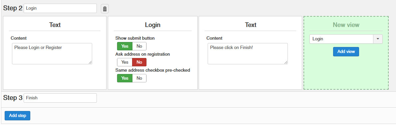
Task: Set Show submit button to Yes
Action: coord(125,46)
